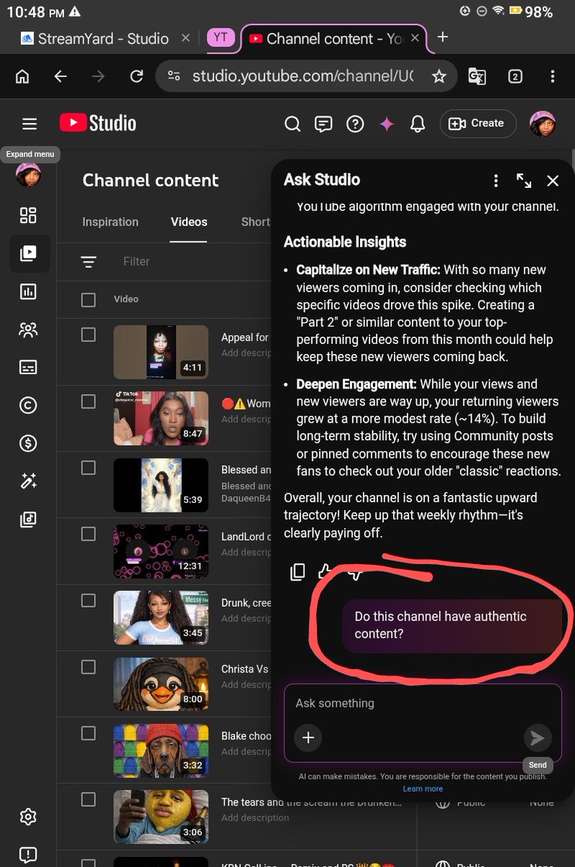The height and width of the screenshot is (867, 575).
Task: Switch to the Videos tab
Action: (189, 222)
